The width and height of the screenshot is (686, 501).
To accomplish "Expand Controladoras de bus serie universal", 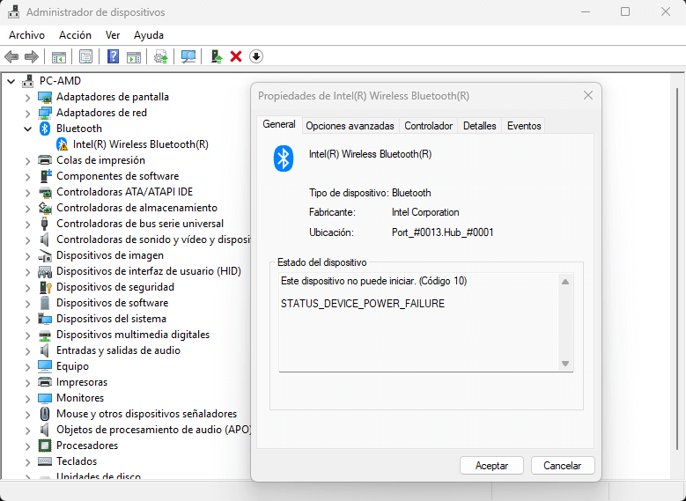I will pyautogui.click(x=27, y=224).
